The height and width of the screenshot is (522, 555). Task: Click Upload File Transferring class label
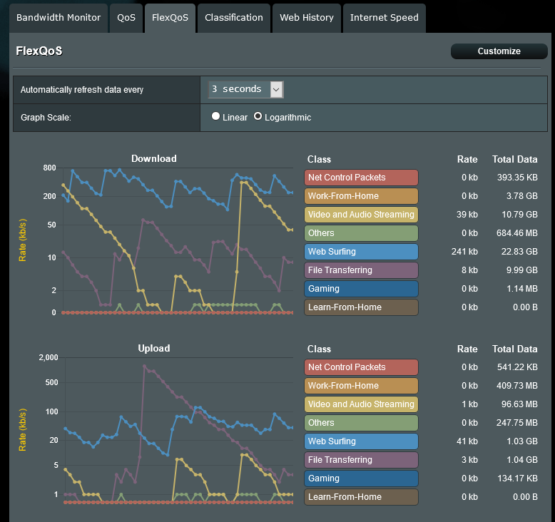point(361,460)
